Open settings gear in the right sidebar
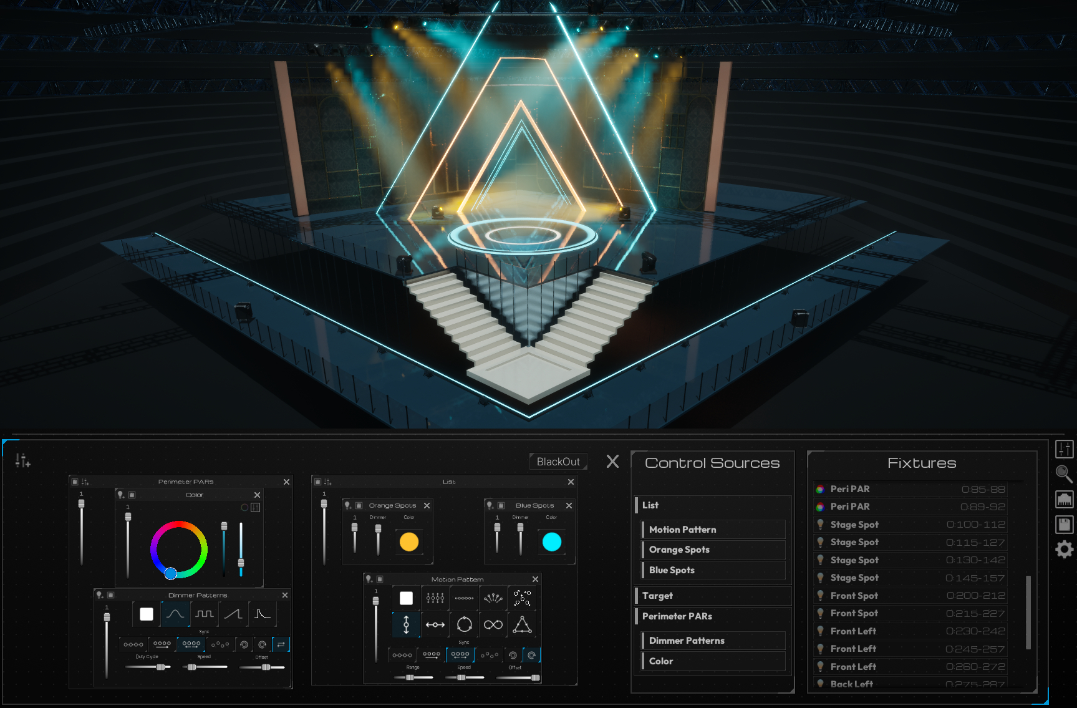 pyautogui.click(x=1065, y=550)
